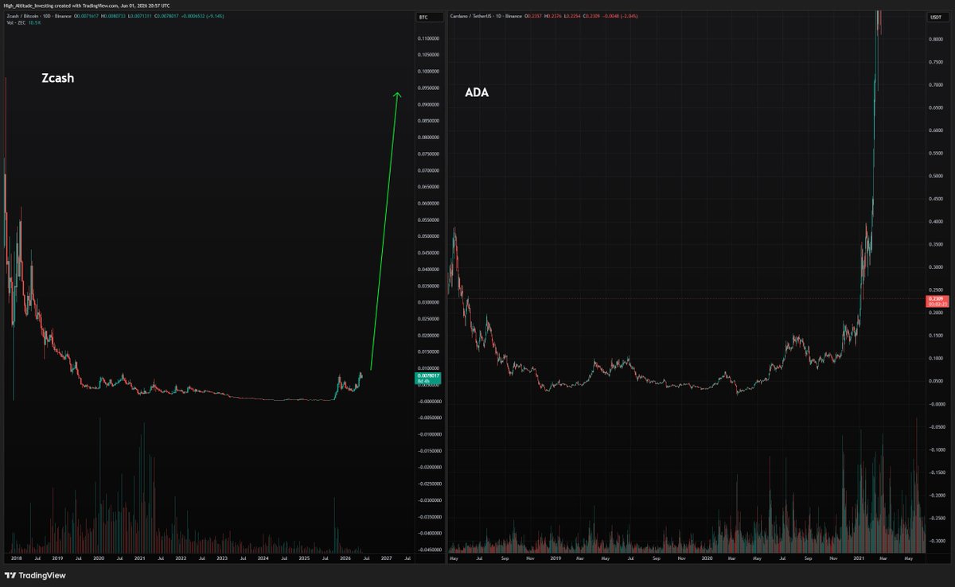Click the Cardano change value −0.0048 (−2.04%)
Screen dimensions: 955x587
[x=620, y=16]
